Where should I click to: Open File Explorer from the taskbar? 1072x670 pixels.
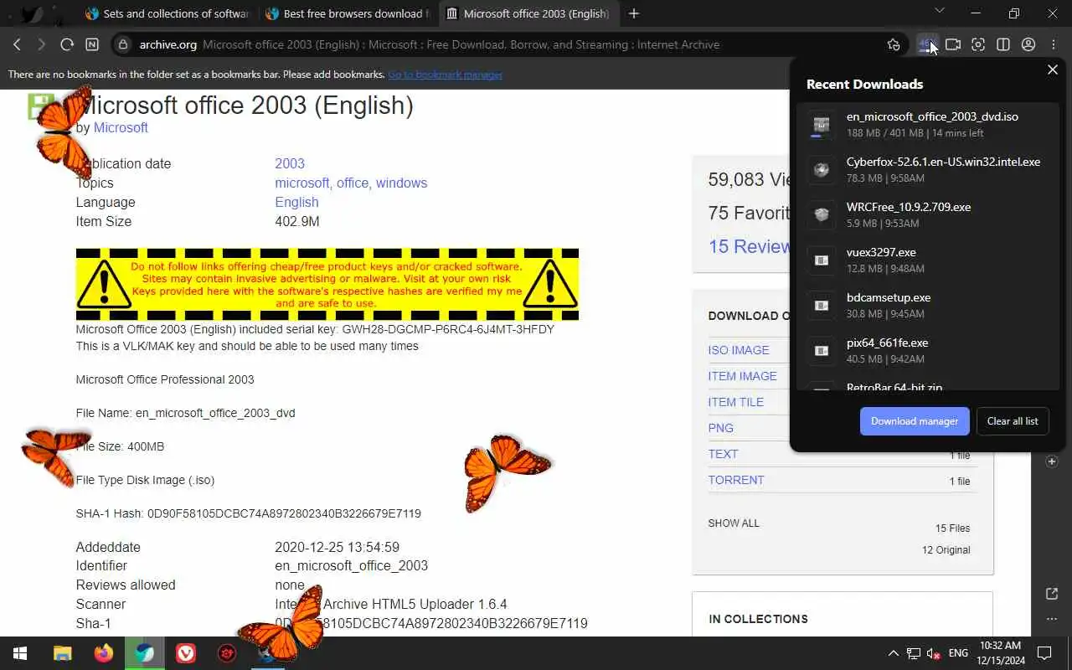(63, 653)
